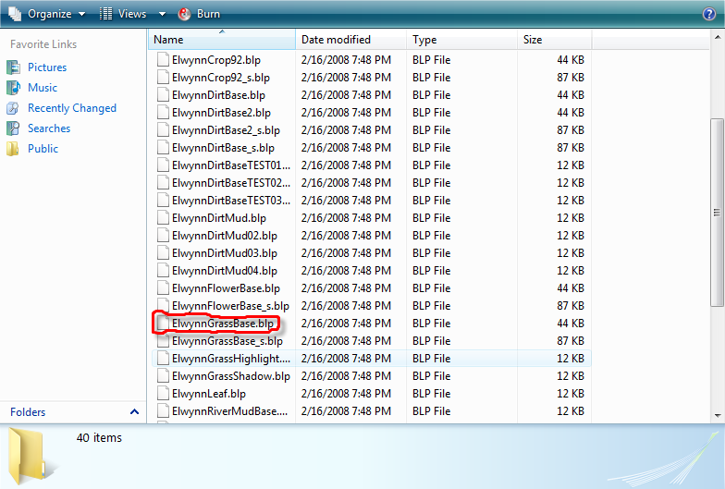Sort by Type column header
The height and width of the screenshot is (489, 725).
(462, 40)
